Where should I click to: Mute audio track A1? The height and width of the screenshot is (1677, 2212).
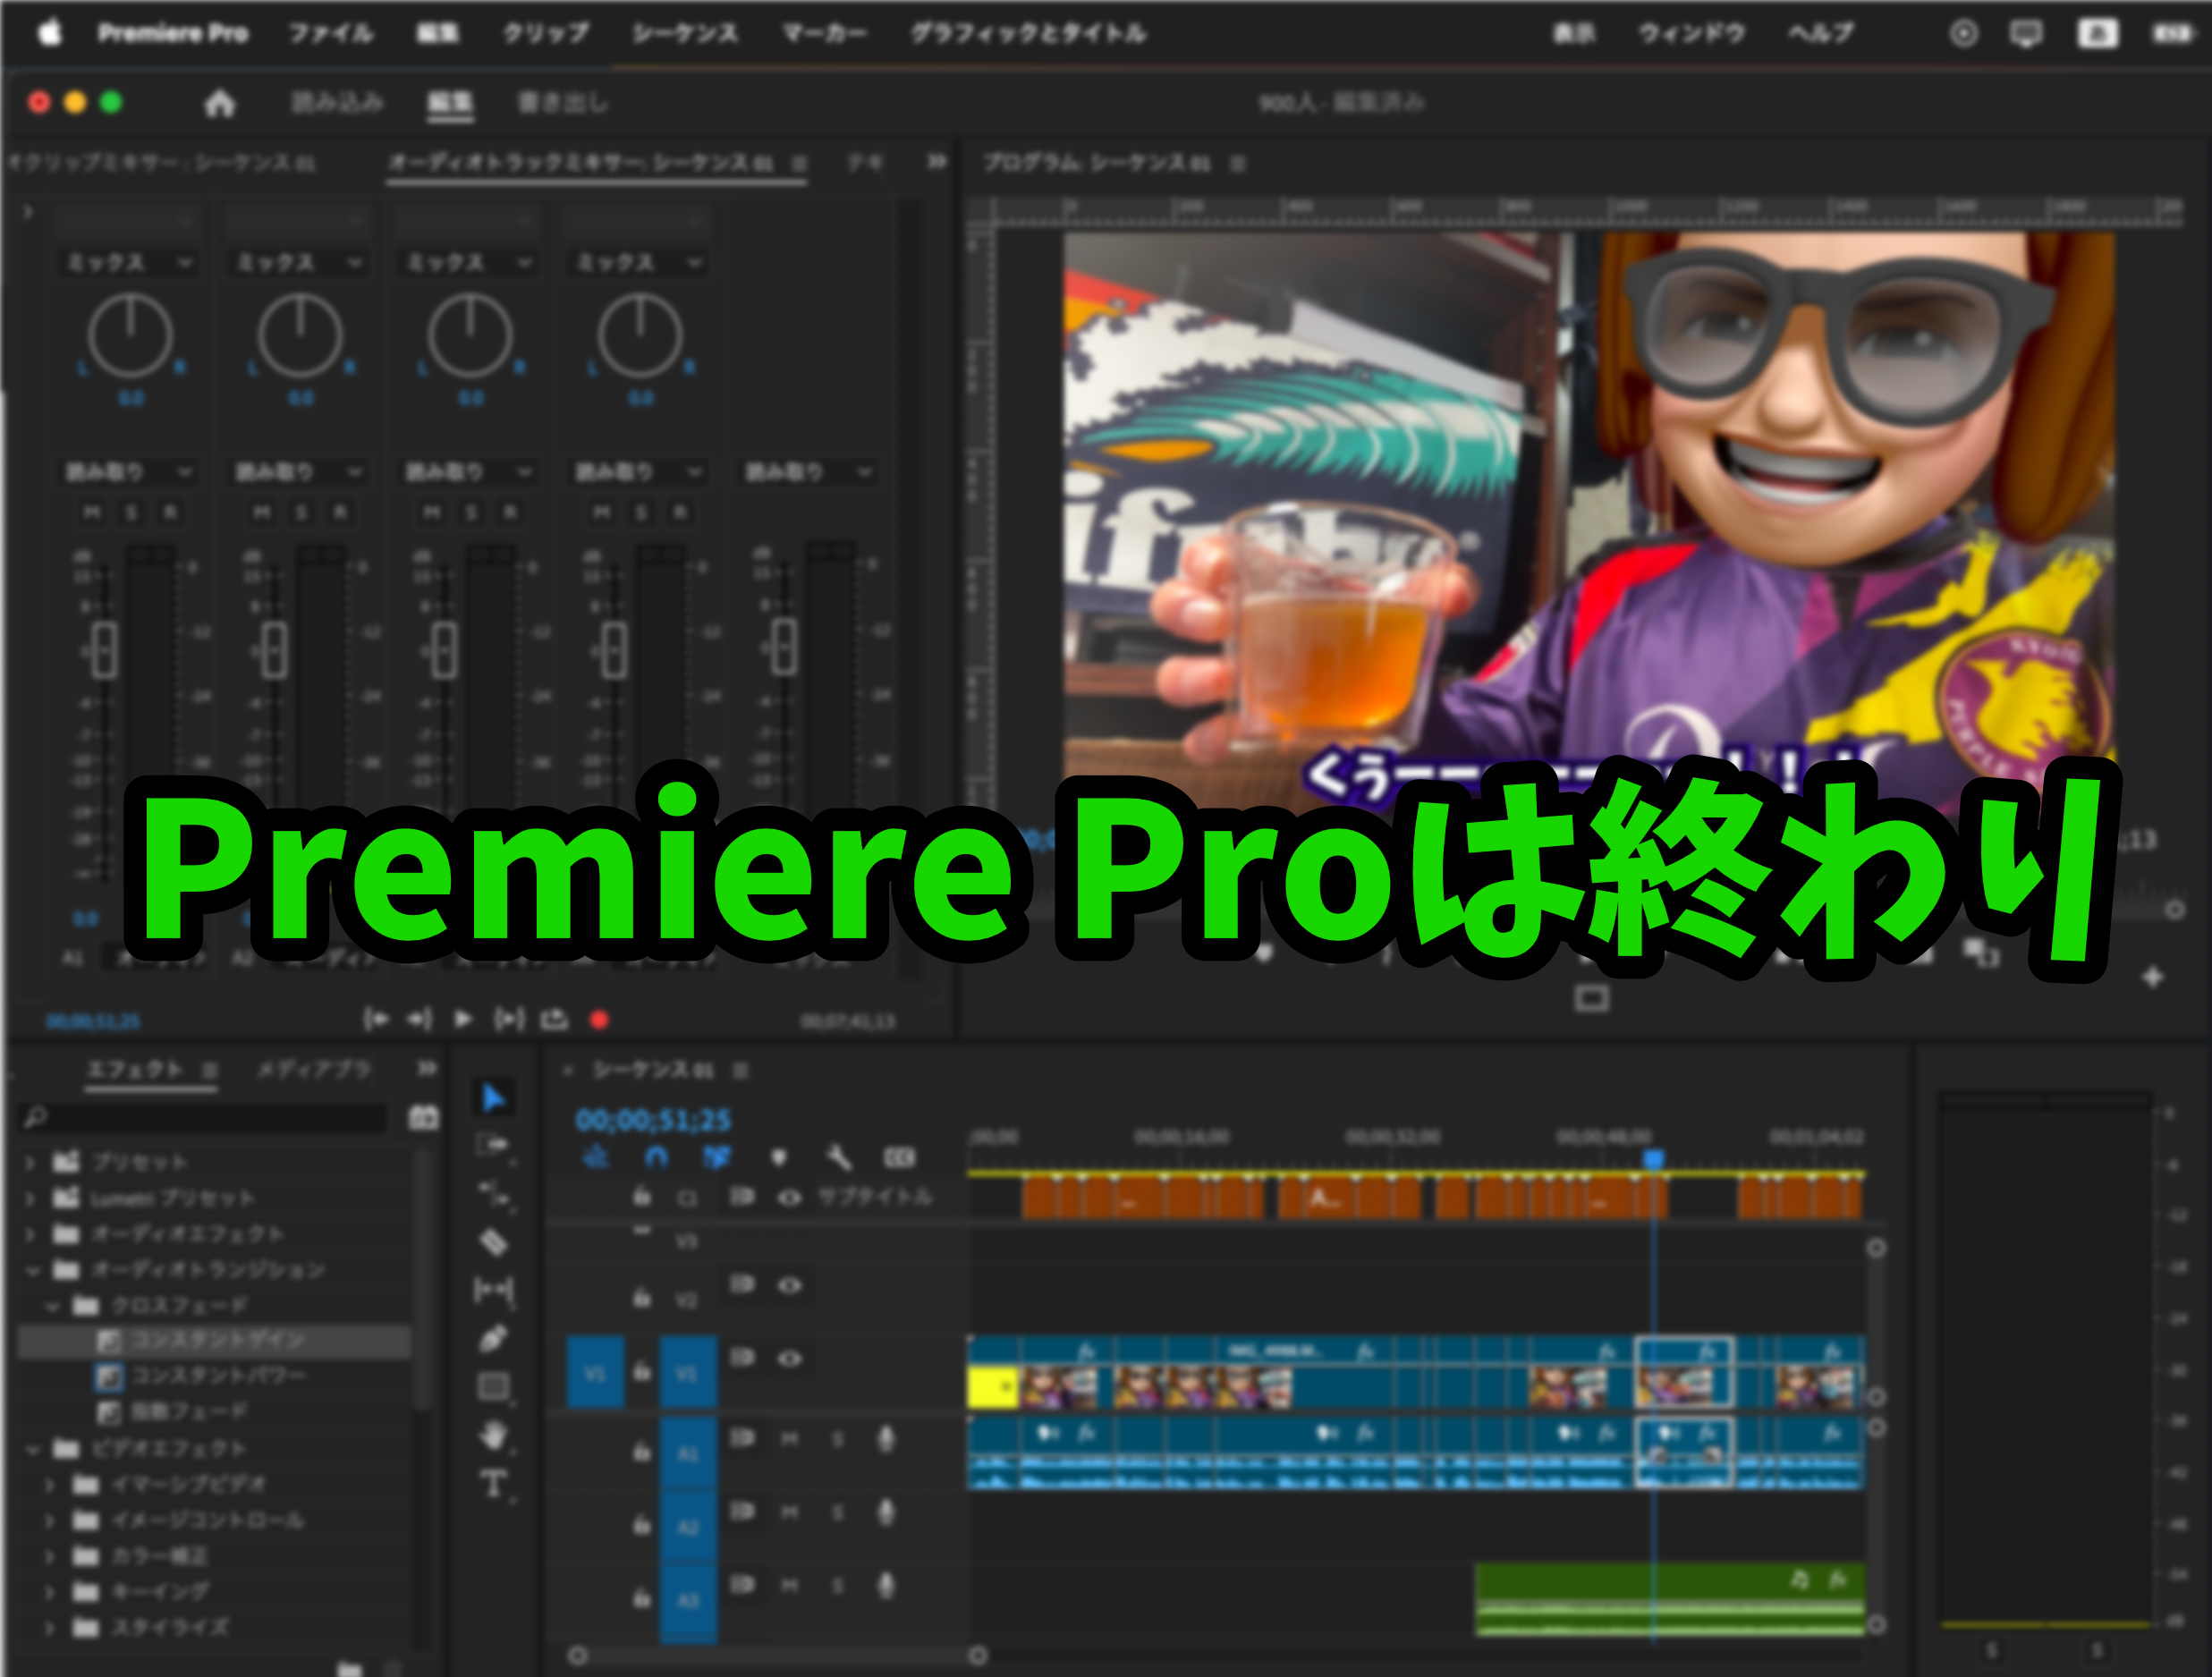pyautogui.click(x=789, y=1439)
